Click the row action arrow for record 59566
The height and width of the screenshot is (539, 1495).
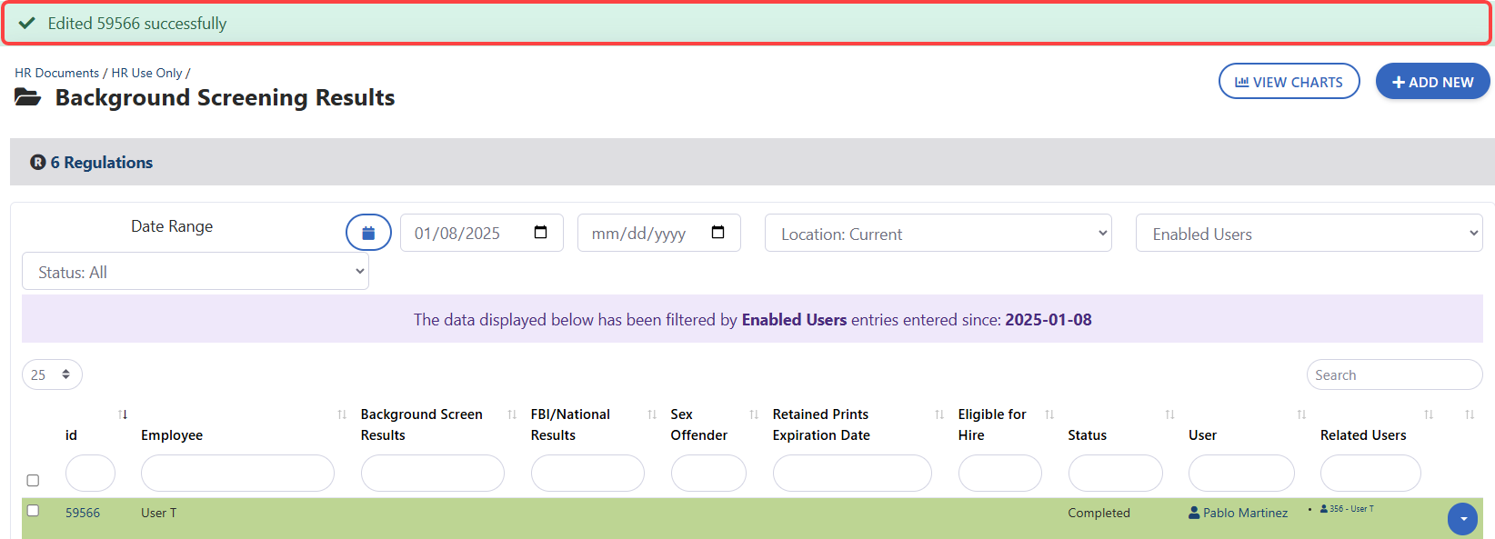(x=1462, y=518)
